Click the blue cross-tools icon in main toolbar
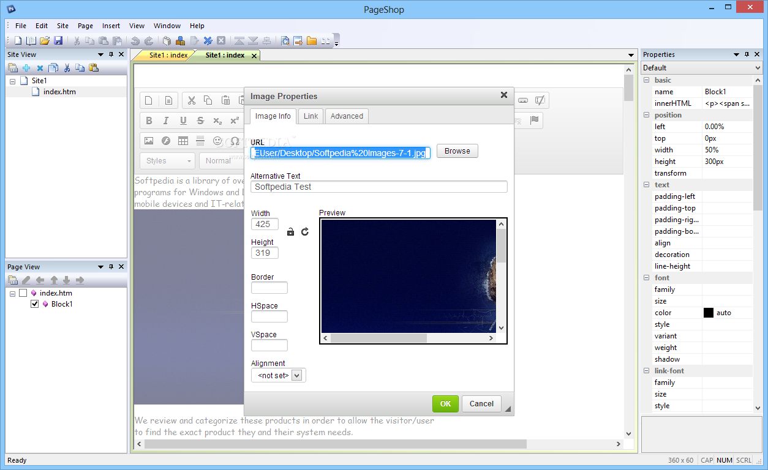Viewport: 768px width, 470px height. tap(208, 41)
